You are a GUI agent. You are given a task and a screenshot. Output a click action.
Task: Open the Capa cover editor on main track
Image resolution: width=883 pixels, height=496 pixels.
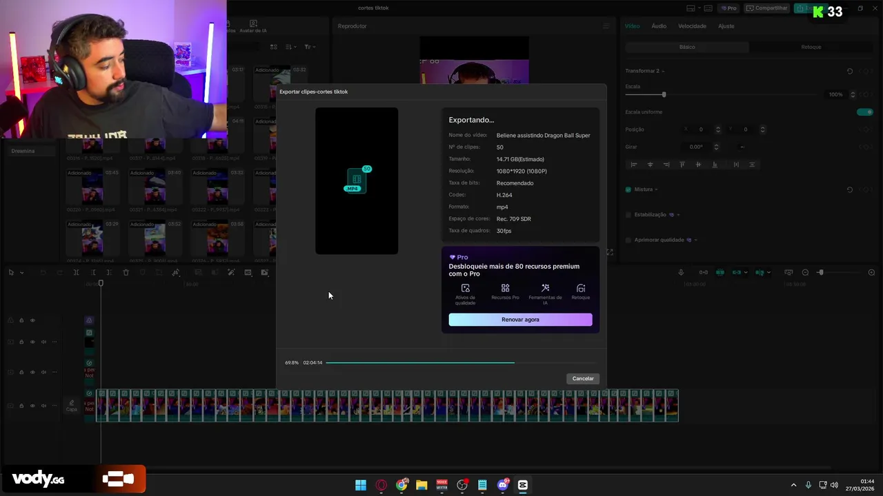(72, 406)
